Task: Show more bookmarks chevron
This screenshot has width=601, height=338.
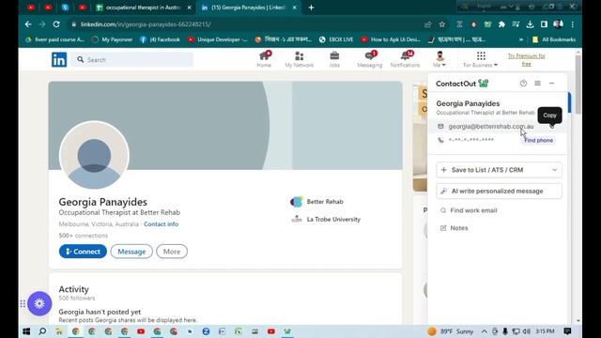Action: pos(521,39)
